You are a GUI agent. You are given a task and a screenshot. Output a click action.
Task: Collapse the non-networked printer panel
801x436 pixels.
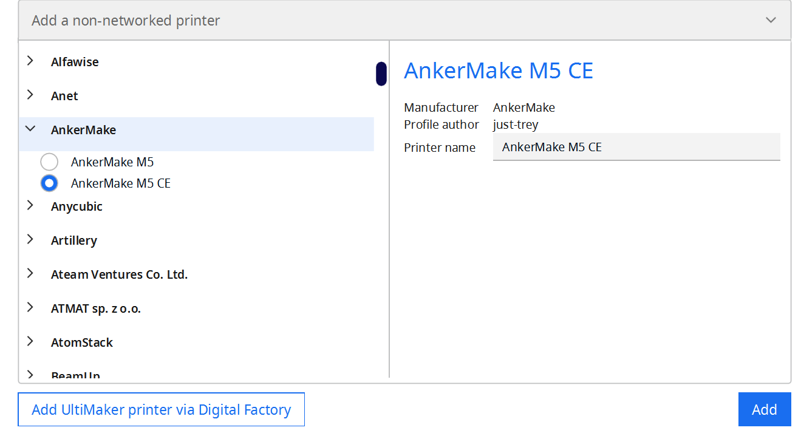pos(770,20)
